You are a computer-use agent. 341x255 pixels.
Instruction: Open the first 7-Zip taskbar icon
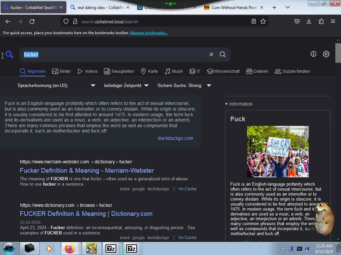tap(111, 248)
